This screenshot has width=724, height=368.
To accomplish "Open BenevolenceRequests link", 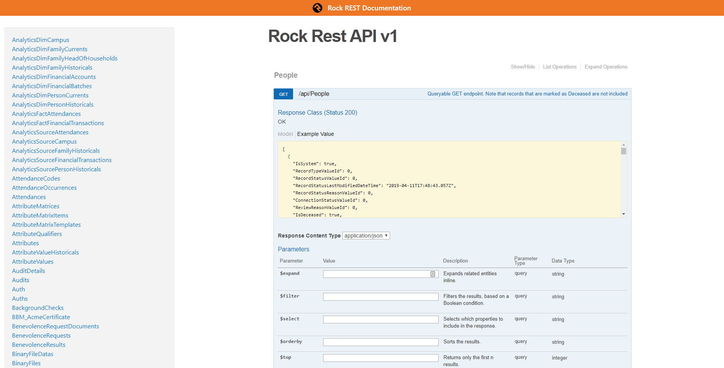I will (x=41, y=335).
